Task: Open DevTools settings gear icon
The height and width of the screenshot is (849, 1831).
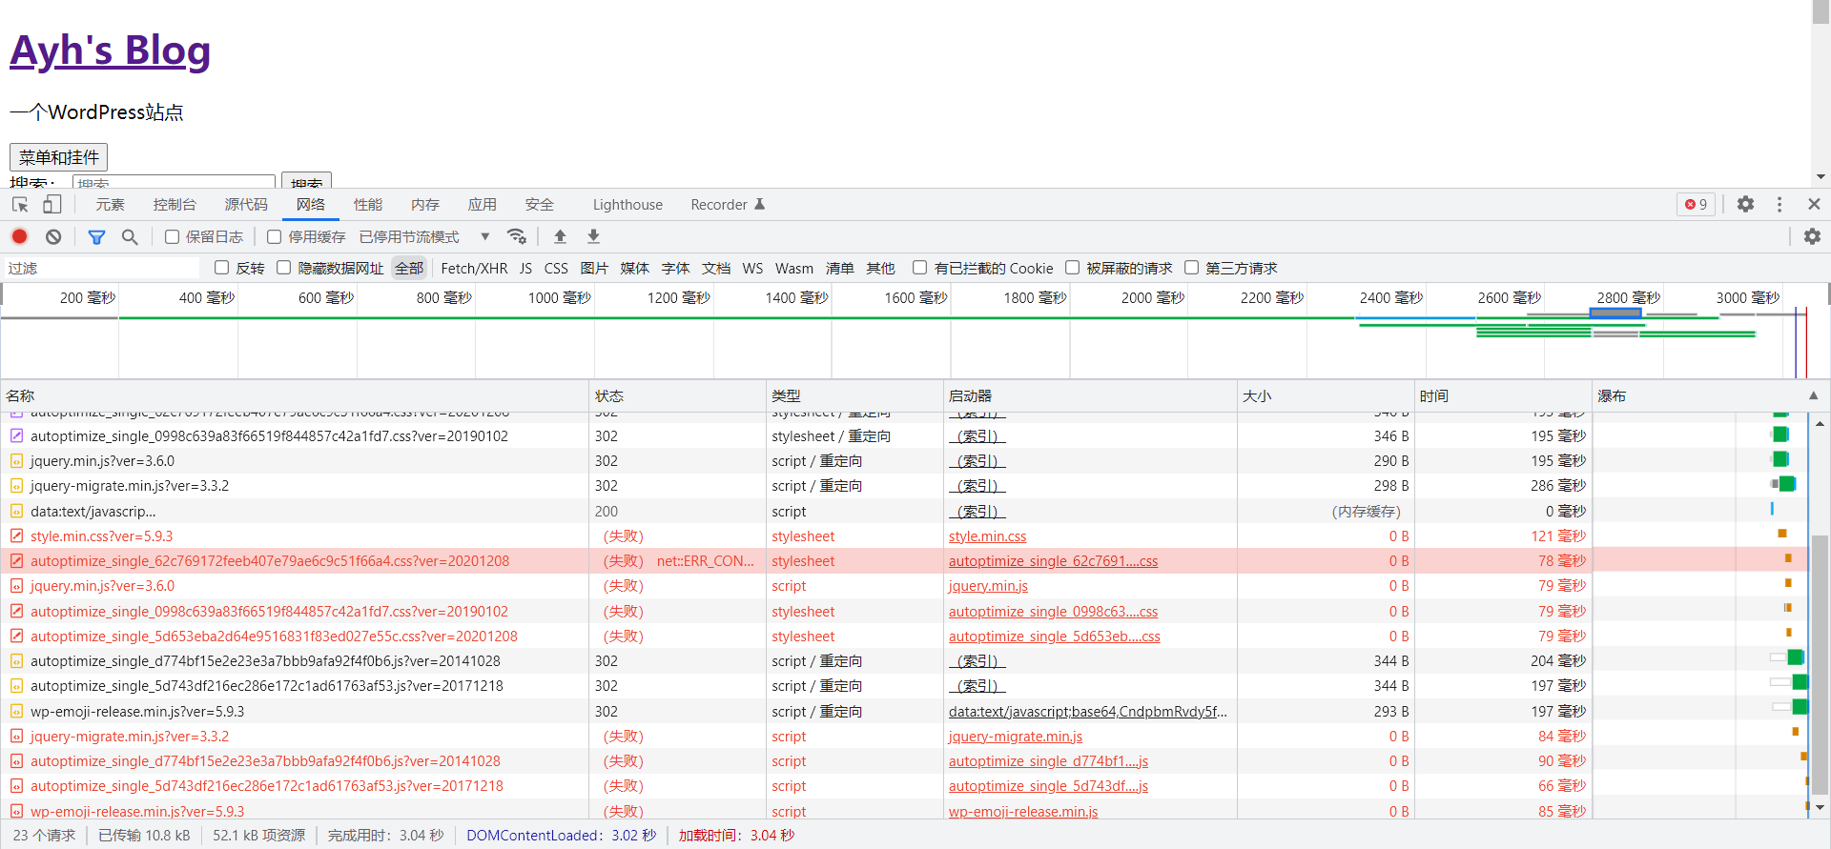Action: (x=1745, y=204)
